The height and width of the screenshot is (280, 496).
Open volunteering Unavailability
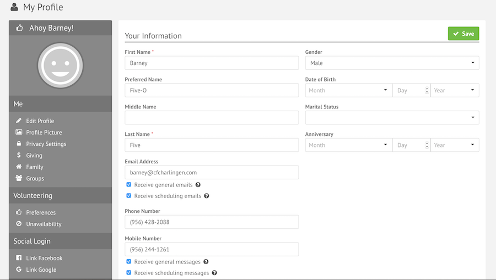44,224
